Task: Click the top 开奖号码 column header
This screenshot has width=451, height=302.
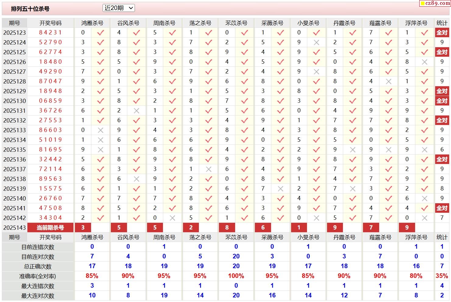Action: [x=50, y=23]
